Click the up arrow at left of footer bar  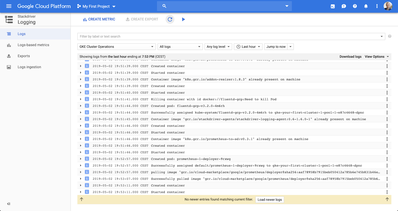pos(82,199)
